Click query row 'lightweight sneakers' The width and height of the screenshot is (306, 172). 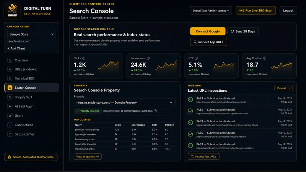coord(125,135)
